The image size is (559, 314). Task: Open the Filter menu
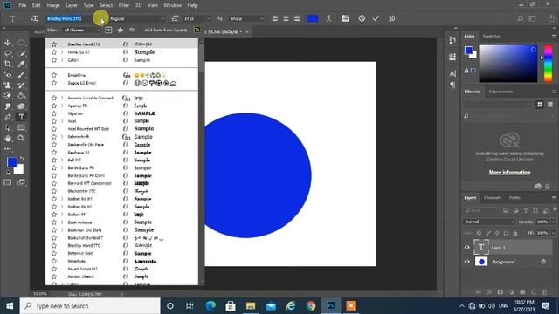pos(124,5)
